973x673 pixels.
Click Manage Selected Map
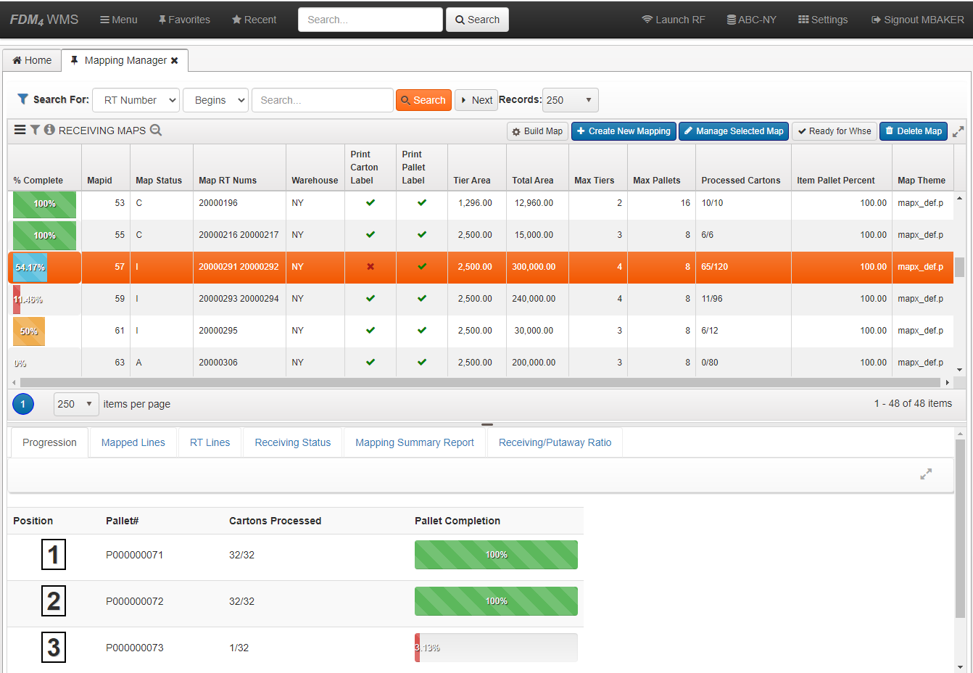(x=734, y=131)
